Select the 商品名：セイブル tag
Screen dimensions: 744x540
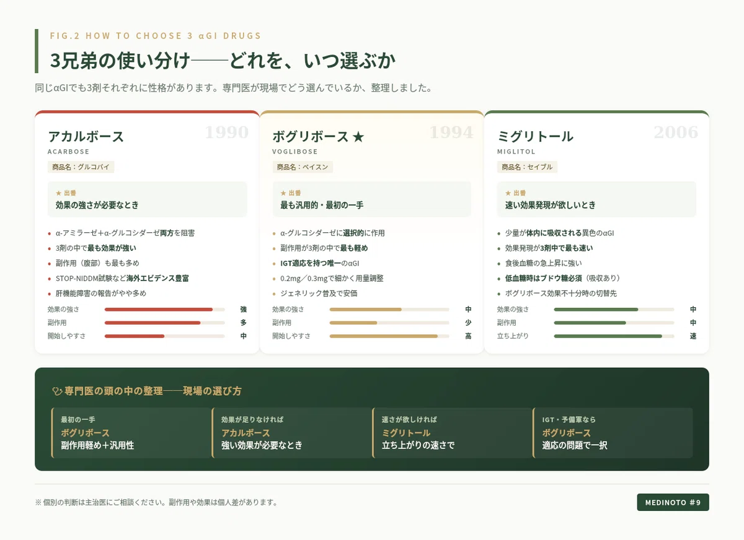527,167
